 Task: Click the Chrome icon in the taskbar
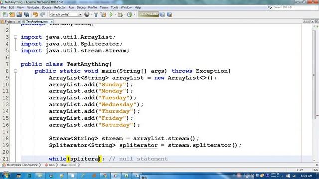(105, 176)
